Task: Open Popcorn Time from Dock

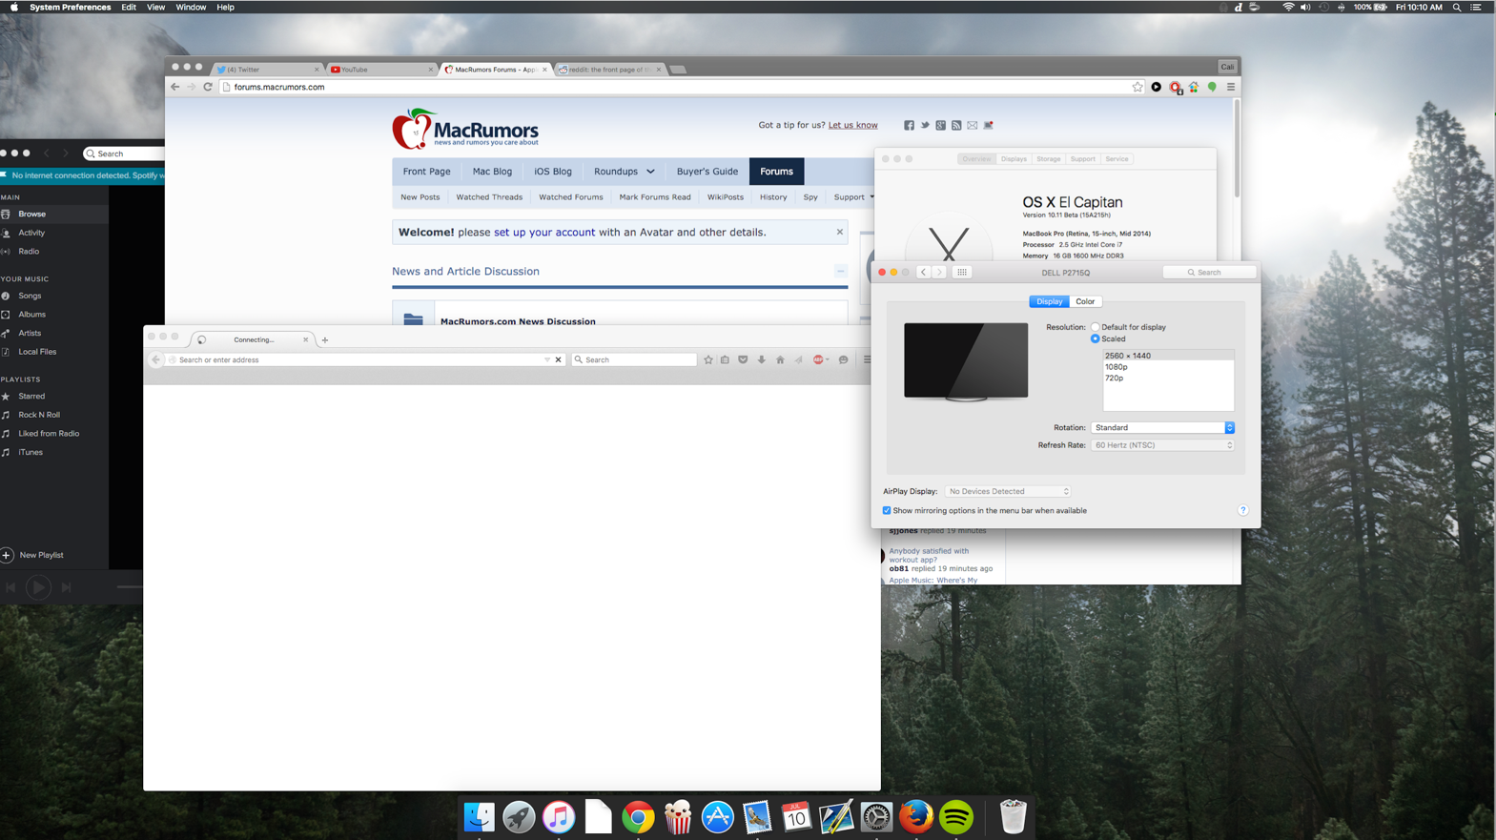Action: tap(678, 817)
